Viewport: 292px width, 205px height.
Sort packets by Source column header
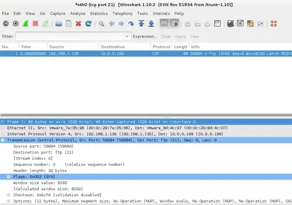pos(73,47)
